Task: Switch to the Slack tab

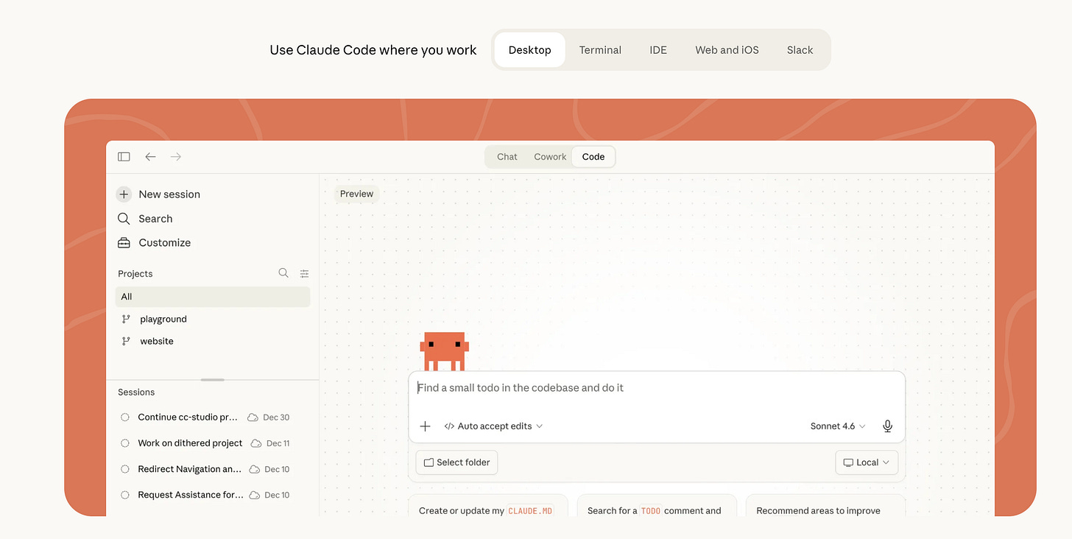Action: (800, 50)
